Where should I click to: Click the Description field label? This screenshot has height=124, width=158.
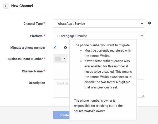(x=37, y=83)
